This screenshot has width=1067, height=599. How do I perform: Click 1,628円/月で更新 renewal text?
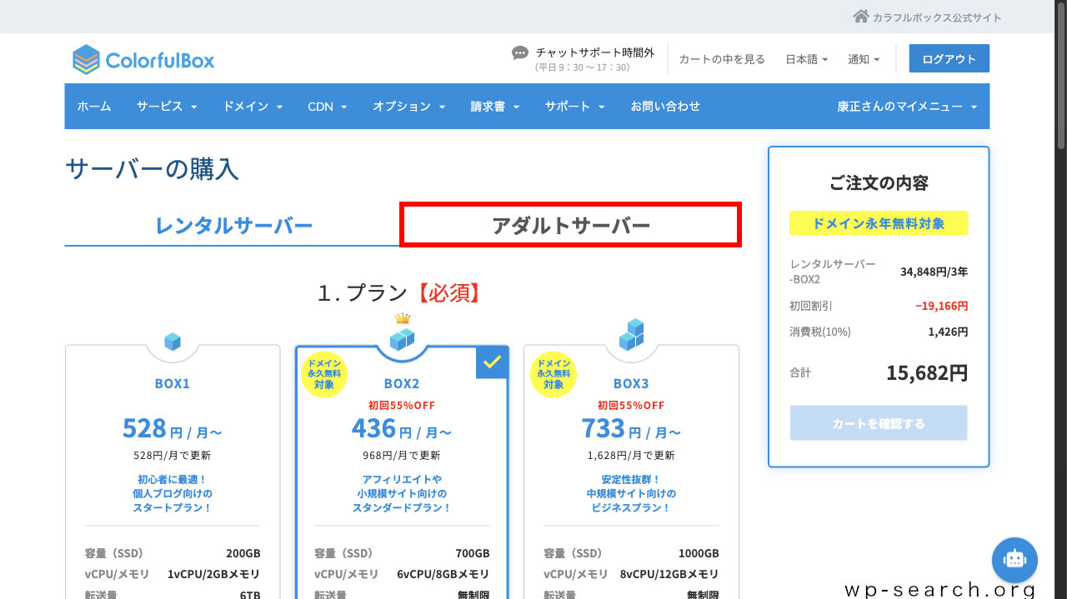(631, 456)
